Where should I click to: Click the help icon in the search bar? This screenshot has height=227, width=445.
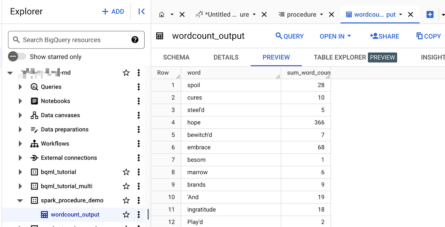pos(135,40)
